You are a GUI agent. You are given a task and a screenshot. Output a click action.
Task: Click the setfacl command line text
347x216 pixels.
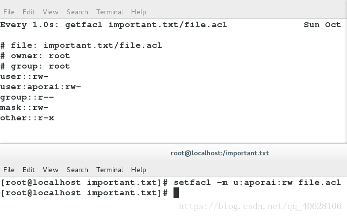(257, 182)
